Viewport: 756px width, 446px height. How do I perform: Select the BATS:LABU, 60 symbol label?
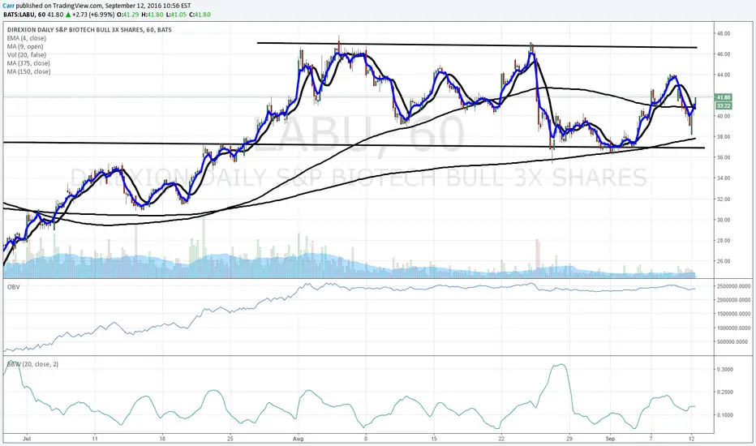pyautogui.click(x=24, y=15)
